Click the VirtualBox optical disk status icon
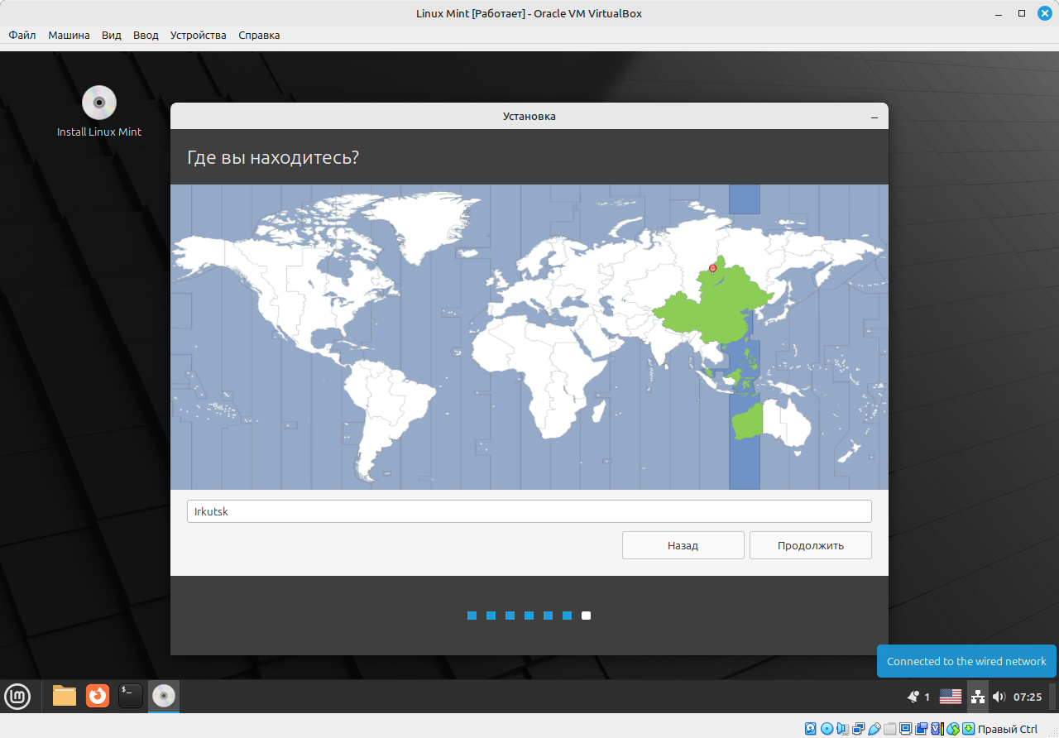The image size is (1059, 738). coord(827,729)
